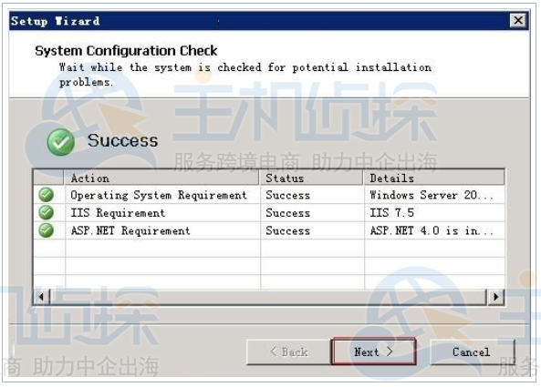Click the disabled Back button
The image size is (541, 387).
coord(289,351)
